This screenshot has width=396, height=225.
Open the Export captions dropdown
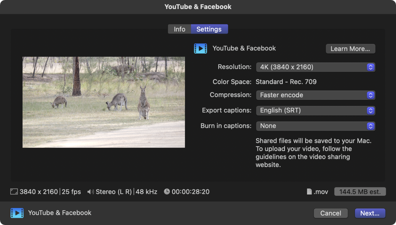click(x=316, y=110)
